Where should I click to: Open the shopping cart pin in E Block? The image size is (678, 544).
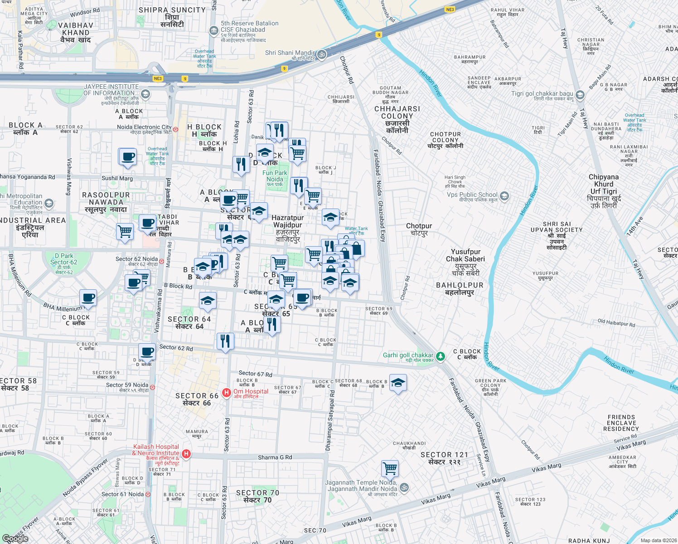tap(314, 195)
